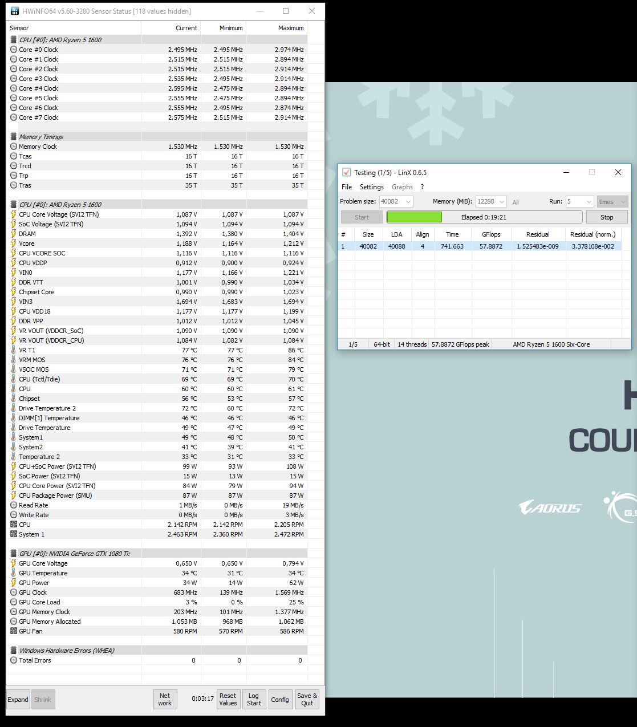Click the icon beside Total Errors
The width and height of the screenshot is (637, 727).
coord(14,660)
